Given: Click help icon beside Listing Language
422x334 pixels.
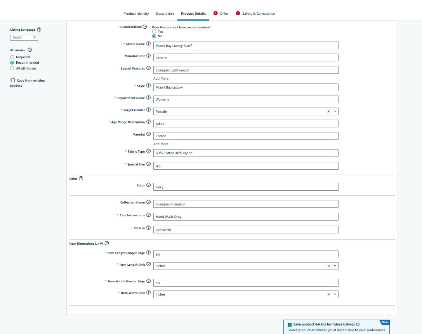Looking at the screenshot, I should click(39, 30).
